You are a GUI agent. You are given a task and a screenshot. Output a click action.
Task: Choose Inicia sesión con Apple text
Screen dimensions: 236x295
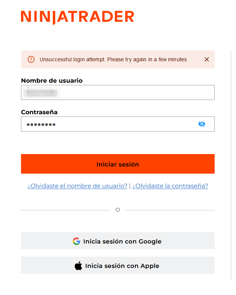[122, 266]
